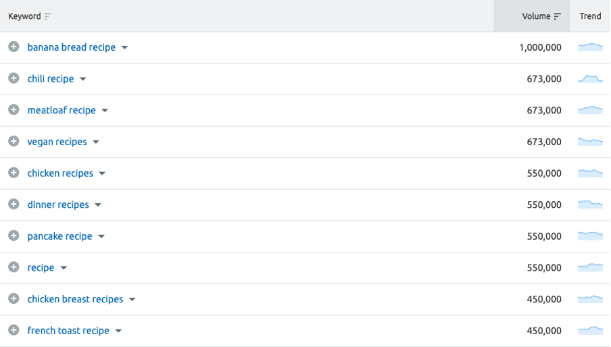Click the Volume column sort icon
Screen dimensions: 611x347
click(x=557, y=16)
